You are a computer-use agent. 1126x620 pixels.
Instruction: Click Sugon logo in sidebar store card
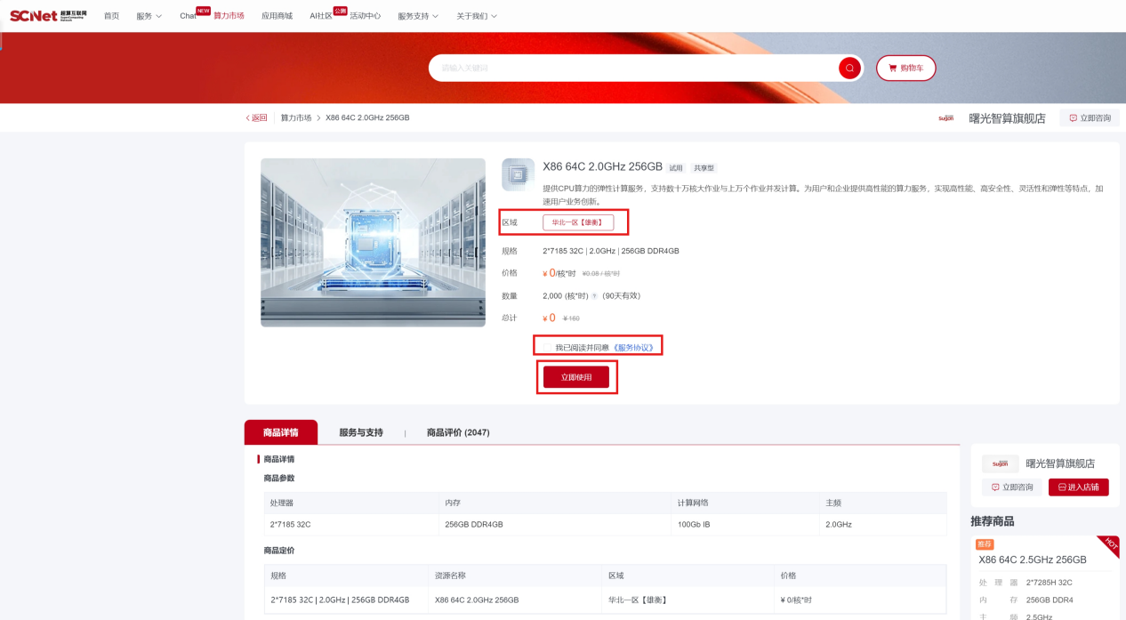coord(1000,463)
